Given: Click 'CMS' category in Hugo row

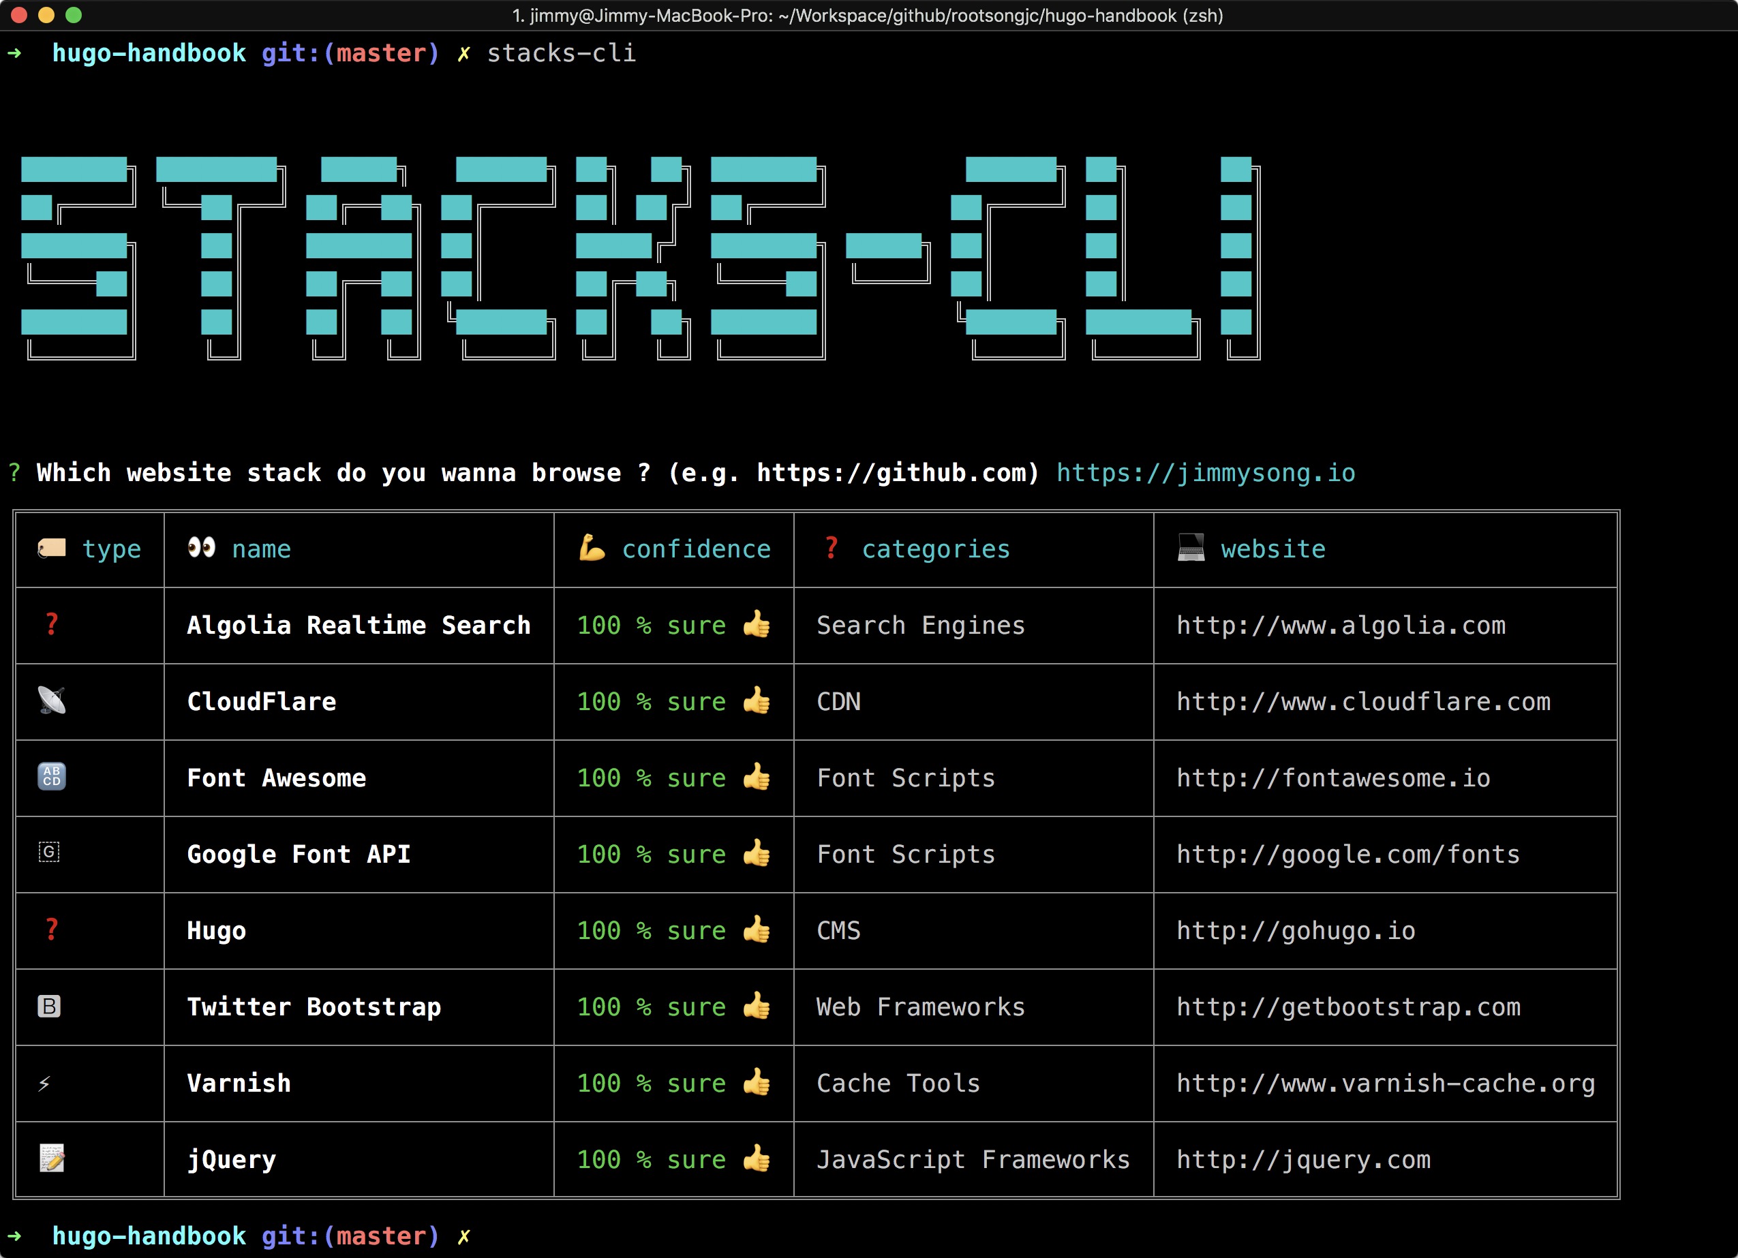Looking at the screenshot, I should point(838,930).
